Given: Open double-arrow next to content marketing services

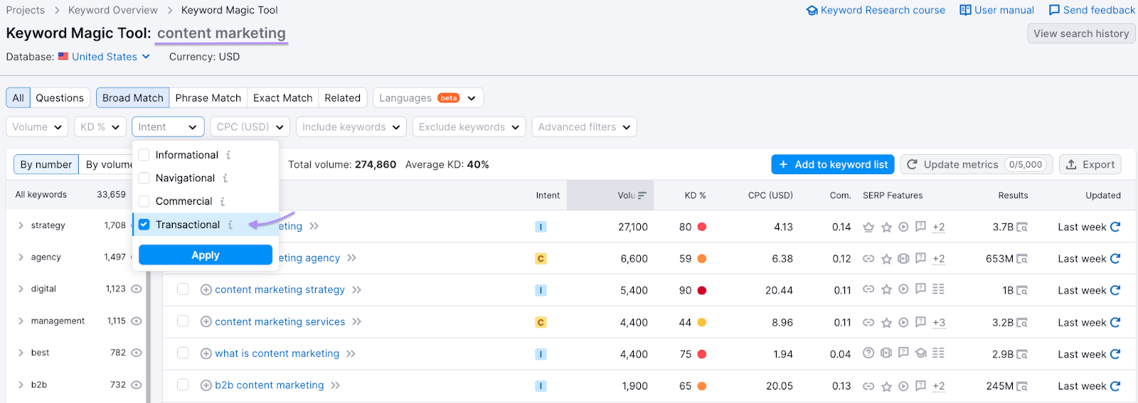Looking at the screenshot, I should pos(356,322).
